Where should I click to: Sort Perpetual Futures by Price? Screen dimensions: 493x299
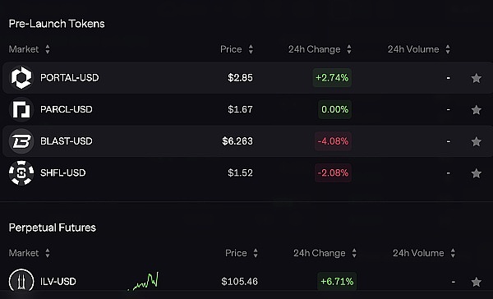point(242,253)
